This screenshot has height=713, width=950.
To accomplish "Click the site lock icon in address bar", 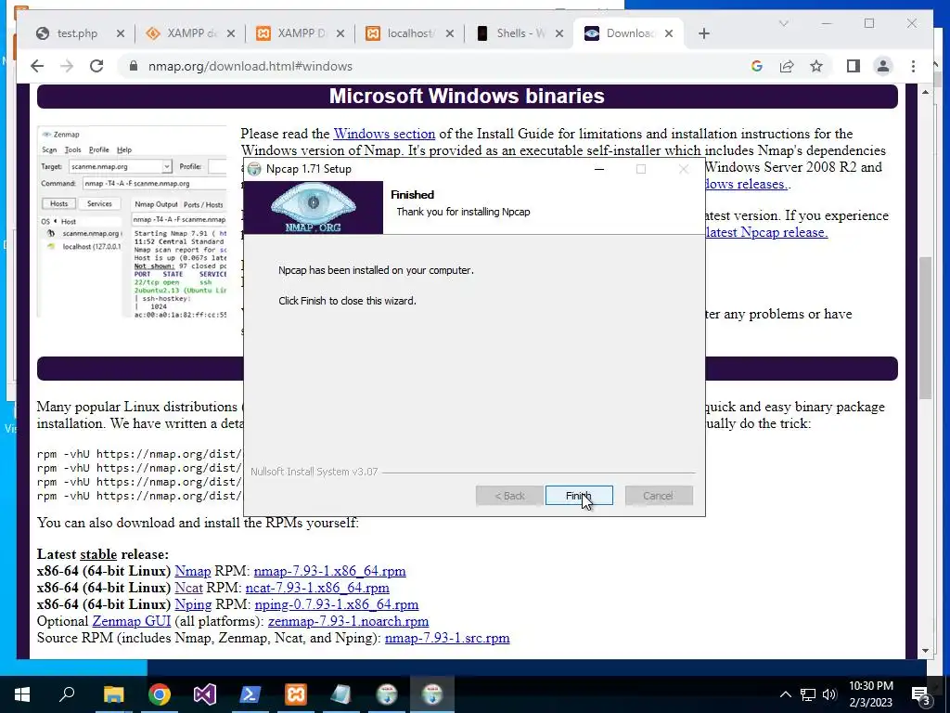I will point(134,66).
